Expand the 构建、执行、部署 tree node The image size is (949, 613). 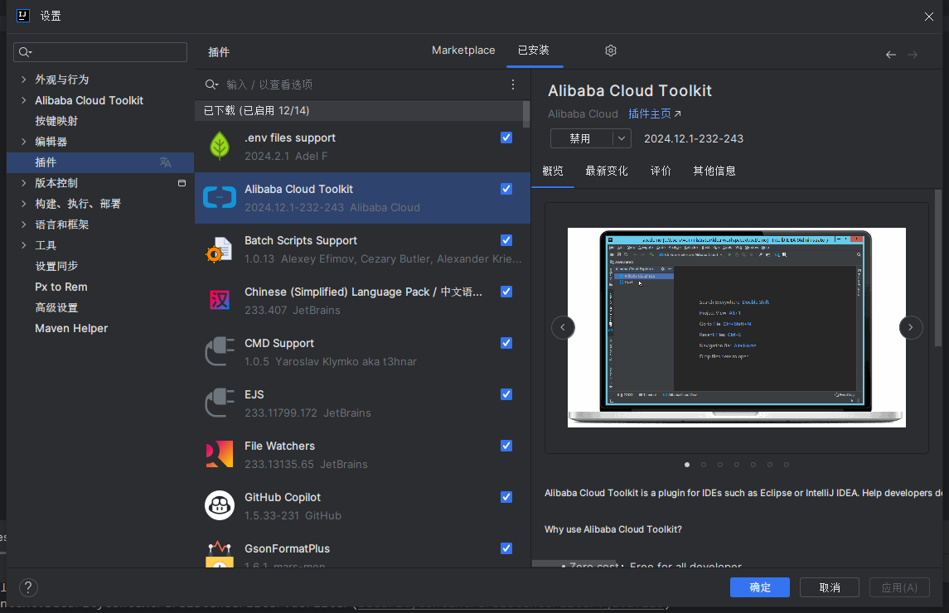[x=23, y=204]
